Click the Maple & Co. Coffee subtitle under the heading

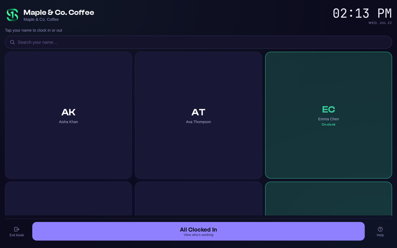(x=41, y=20)
